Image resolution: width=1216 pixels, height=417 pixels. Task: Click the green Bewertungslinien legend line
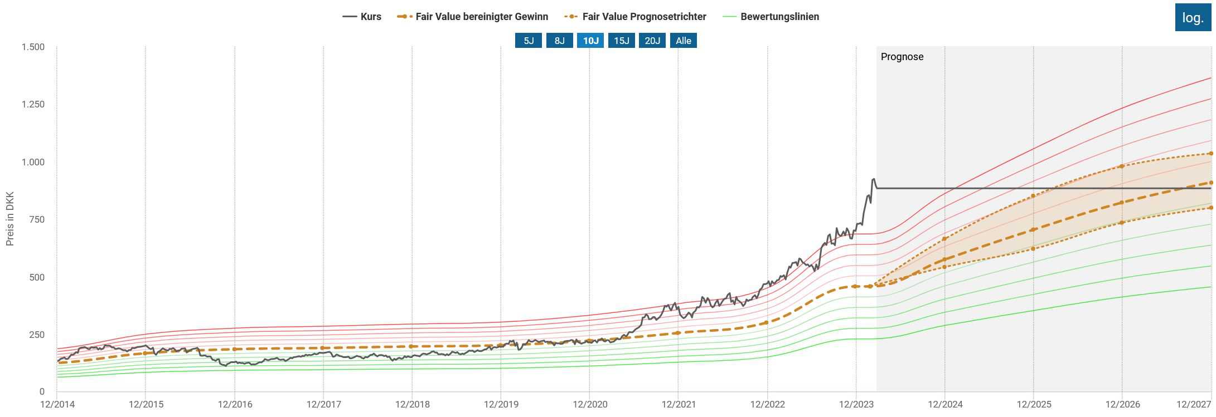(x=729, y=17)
